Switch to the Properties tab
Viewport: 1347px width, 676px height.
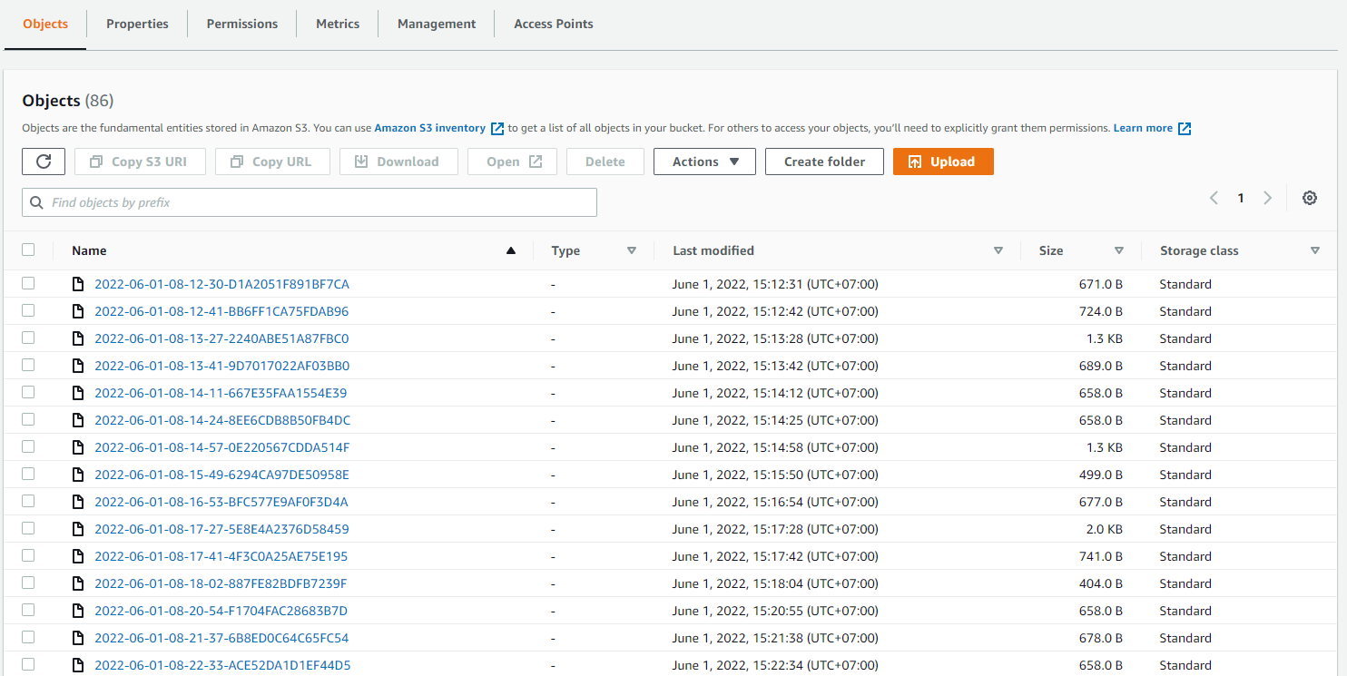tap(137, 24)
